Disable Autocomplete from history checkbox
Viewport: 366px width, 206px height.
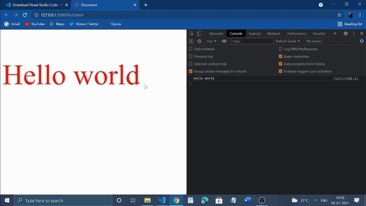[x=280, y=64]
